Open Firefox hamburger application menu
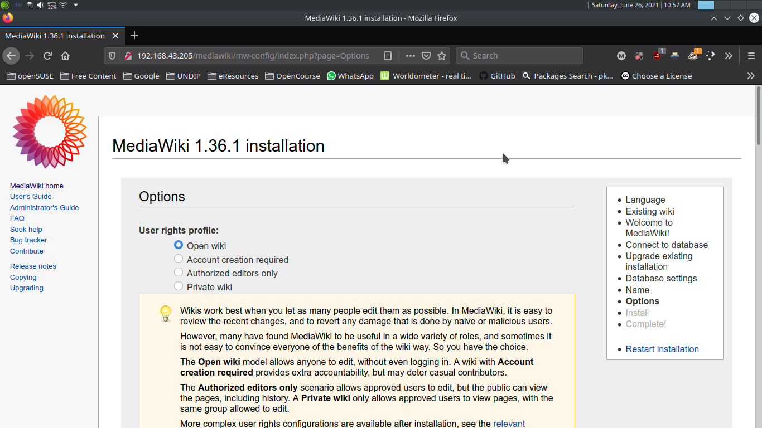 pyautogui.click(x=751, y=56)
